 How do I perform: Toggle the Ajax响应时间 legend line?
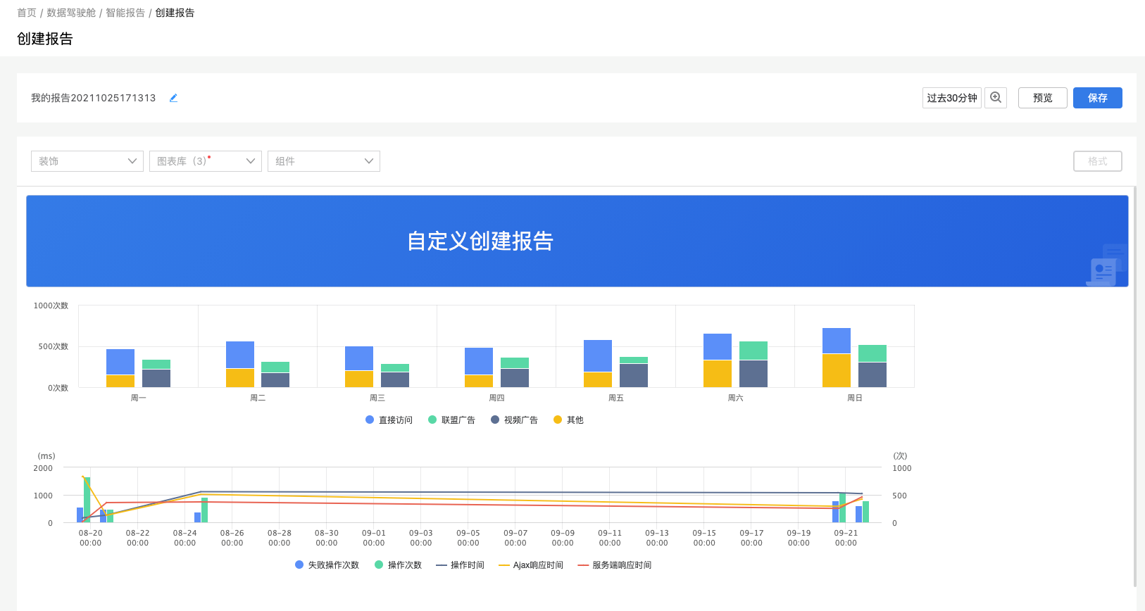[x=531, y=565]
